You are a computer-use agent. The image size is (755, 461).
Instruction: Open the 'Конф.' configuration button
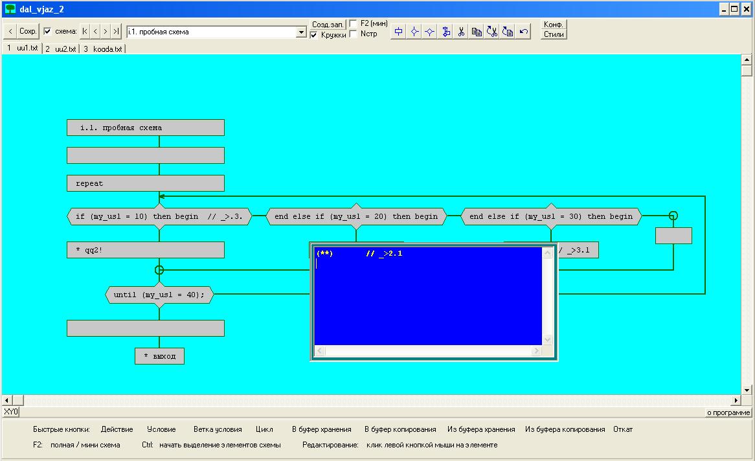tap(554, 25)
